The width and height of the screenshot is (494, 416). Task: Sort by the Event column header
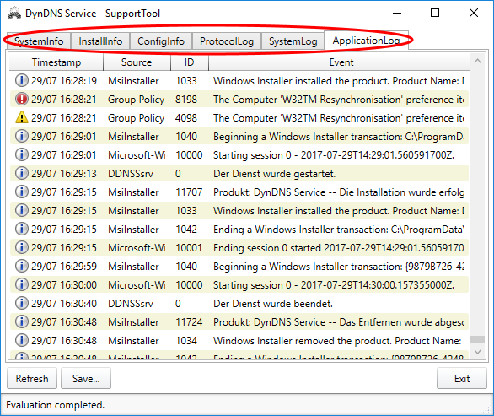click(341, 62)
